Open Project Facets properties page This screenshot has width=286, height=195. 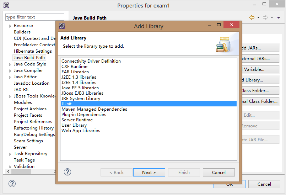click(28, 115)
